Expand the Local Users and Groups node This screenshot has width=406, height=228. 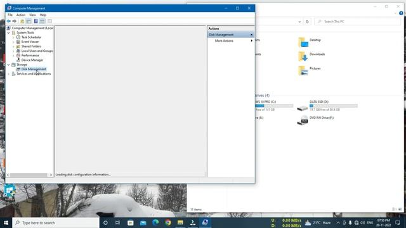pos(13,51)
